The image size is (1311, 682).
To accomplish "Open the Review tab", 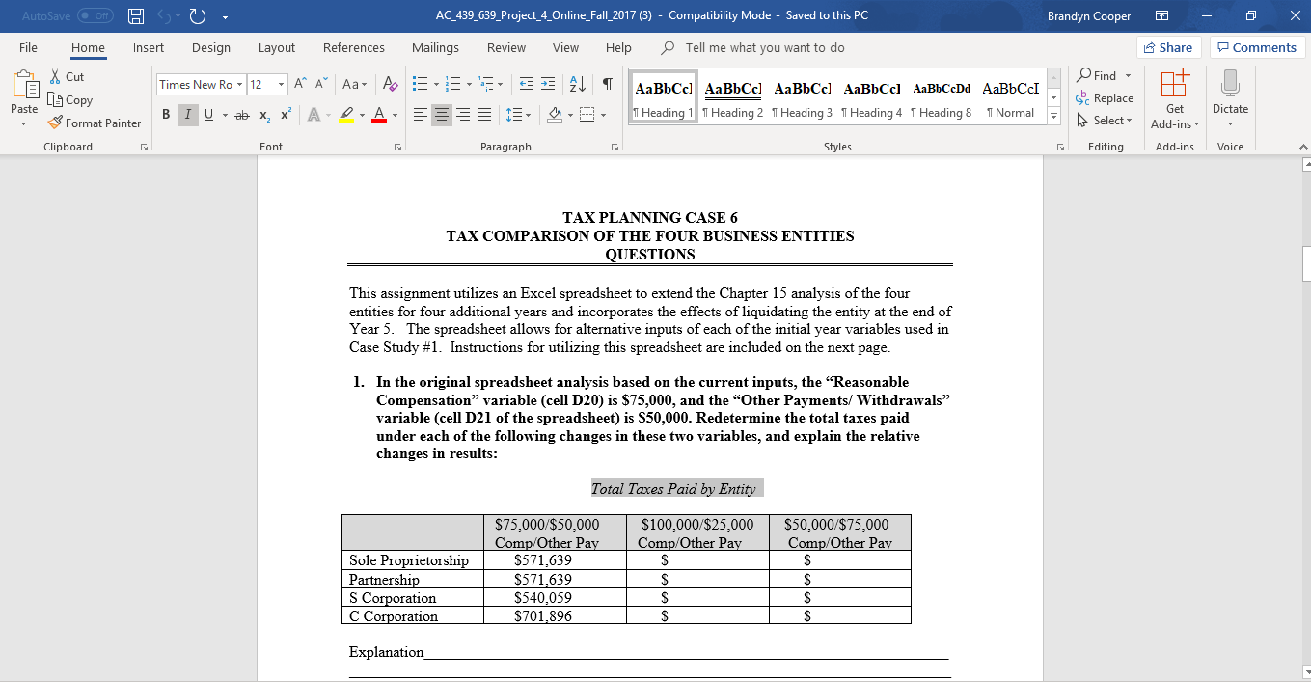I will pos(504,47).
